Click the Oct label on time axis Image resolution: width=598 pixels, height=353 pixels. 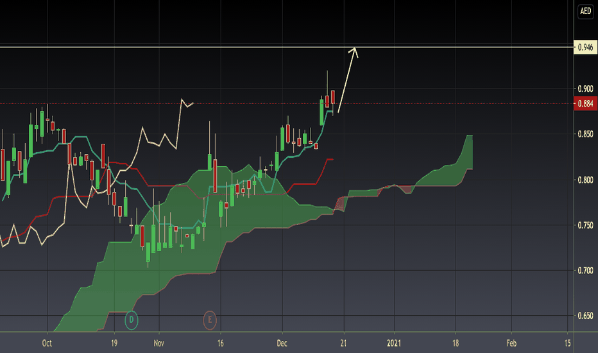click(x=47, y=343)
